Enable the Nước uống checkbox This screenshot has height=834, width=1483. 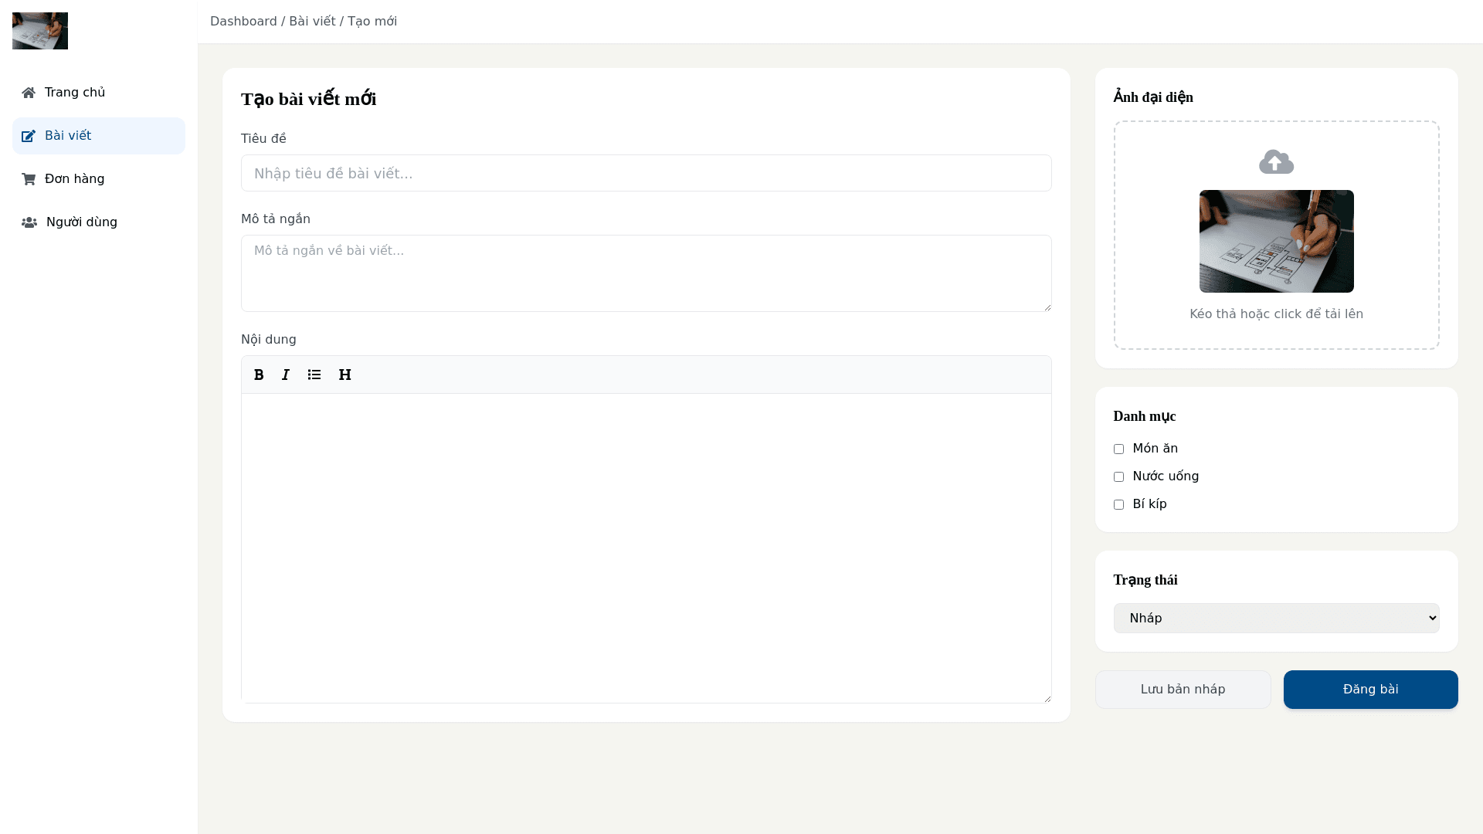click(x=1118, y=476)
